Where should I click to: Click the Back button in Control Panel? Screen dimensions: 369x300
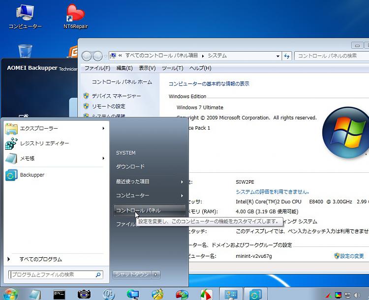coord(87,56)
